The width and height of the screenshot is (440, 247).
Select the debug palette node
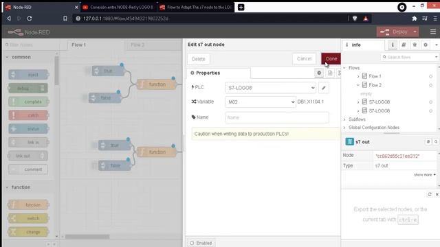tap(28, 89)
